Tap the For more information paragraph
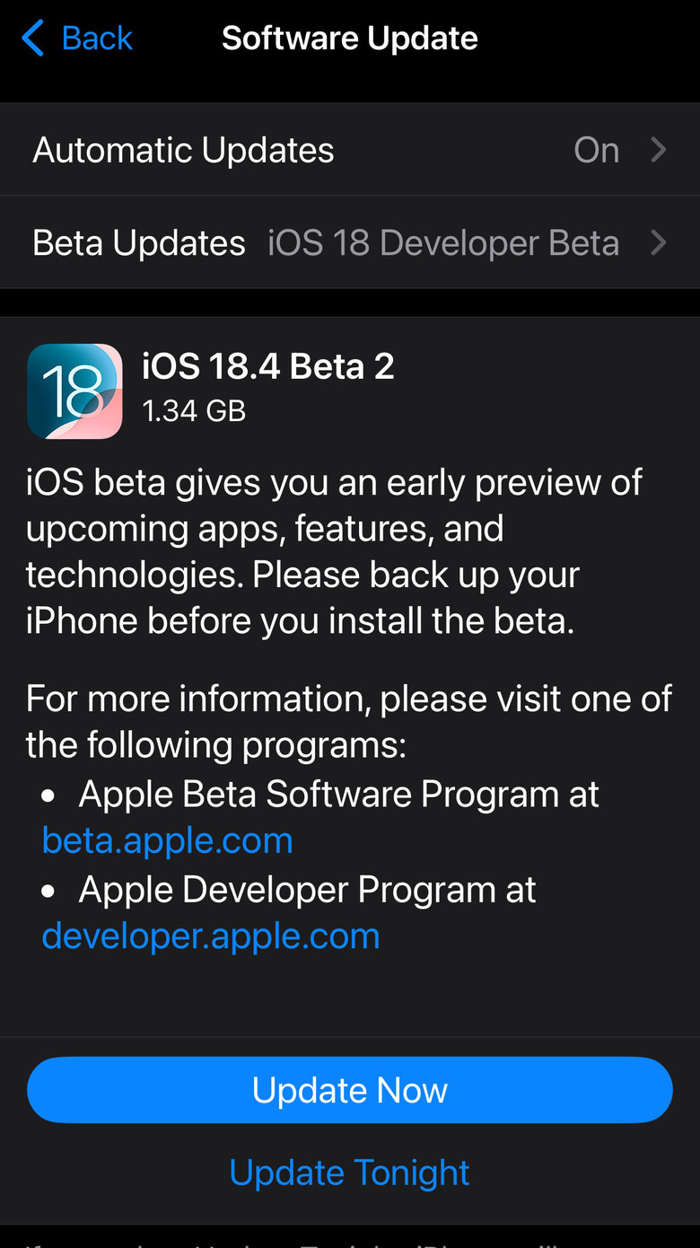 (x=349, y=722)
